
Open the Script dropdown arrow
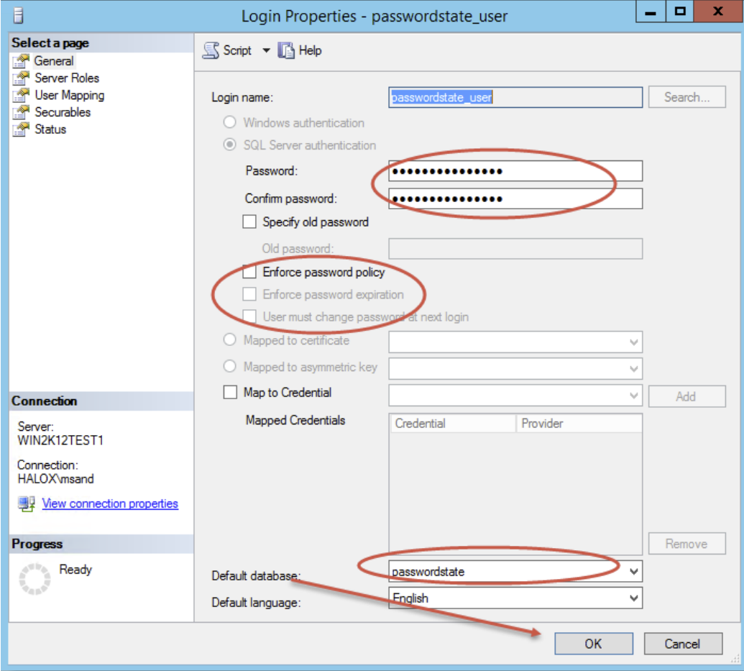(x=266, y=50)
